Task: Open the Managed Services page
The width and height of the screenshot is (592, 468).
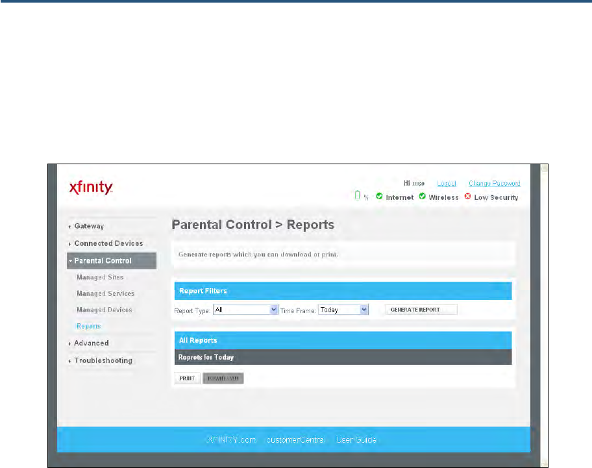Action: 105,293
